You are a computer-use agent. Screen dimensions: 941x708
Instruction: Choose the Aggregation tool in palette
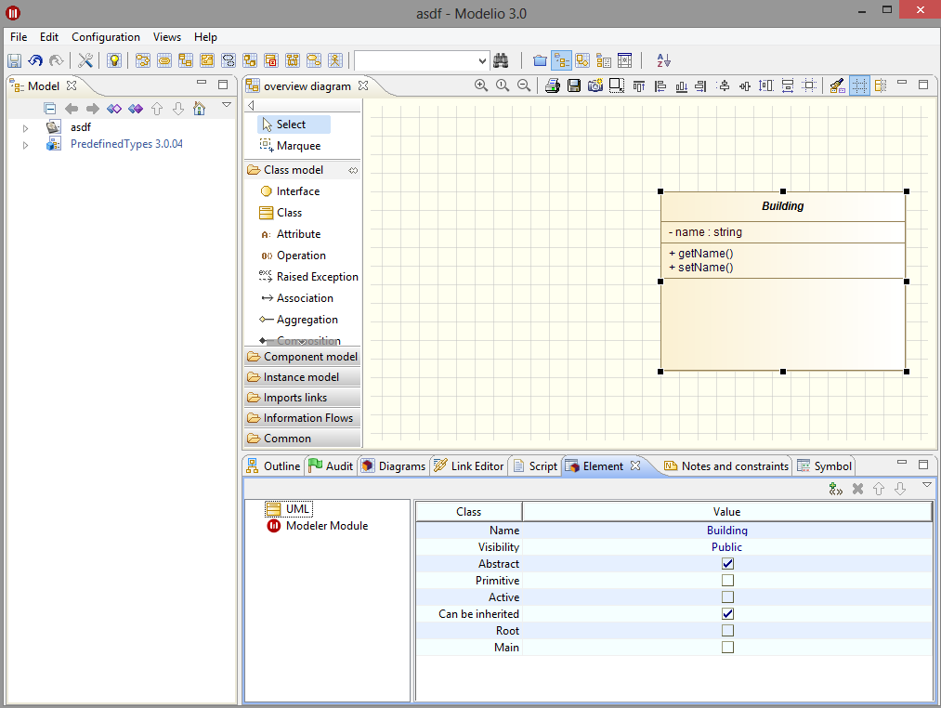(307, 320)
